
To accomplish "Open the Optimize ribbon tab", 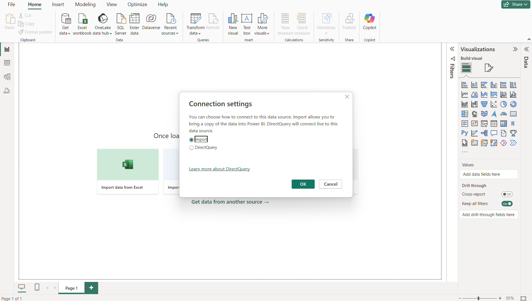I will point(137,4).
